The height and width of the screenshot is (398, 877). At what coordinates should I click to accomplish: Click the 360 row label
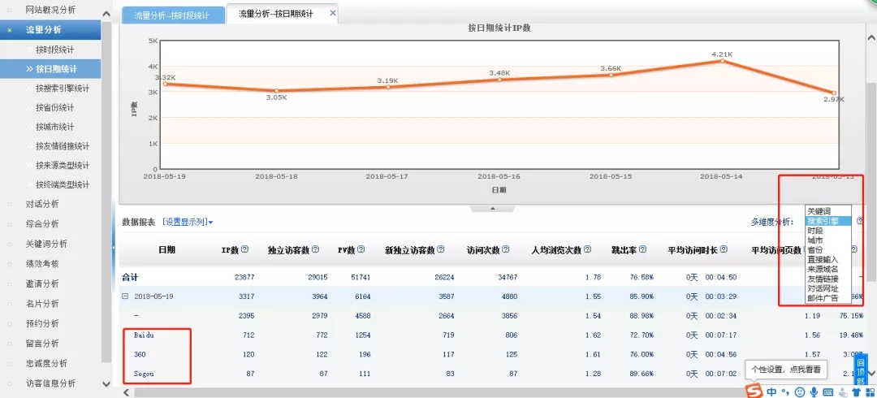click(140, 354)
